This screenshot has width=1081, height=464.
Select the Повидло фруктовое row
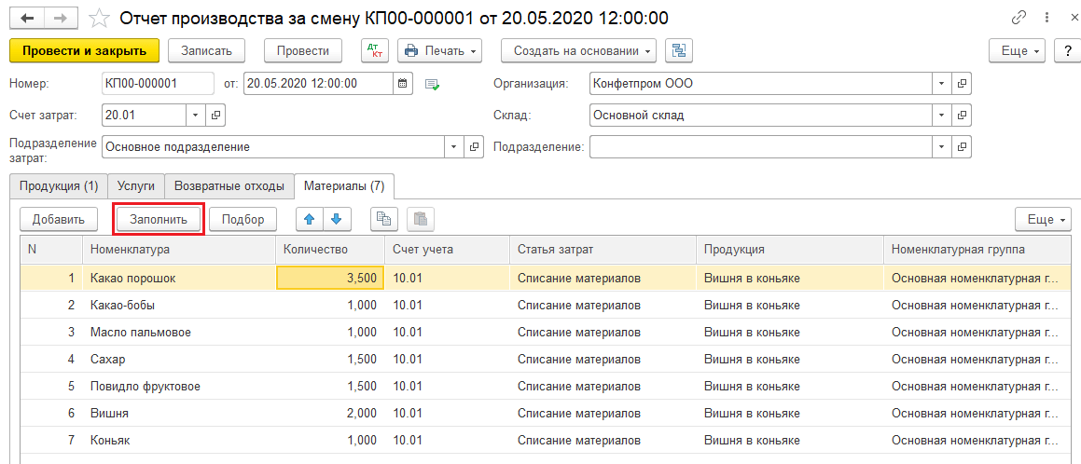point(546,387)
